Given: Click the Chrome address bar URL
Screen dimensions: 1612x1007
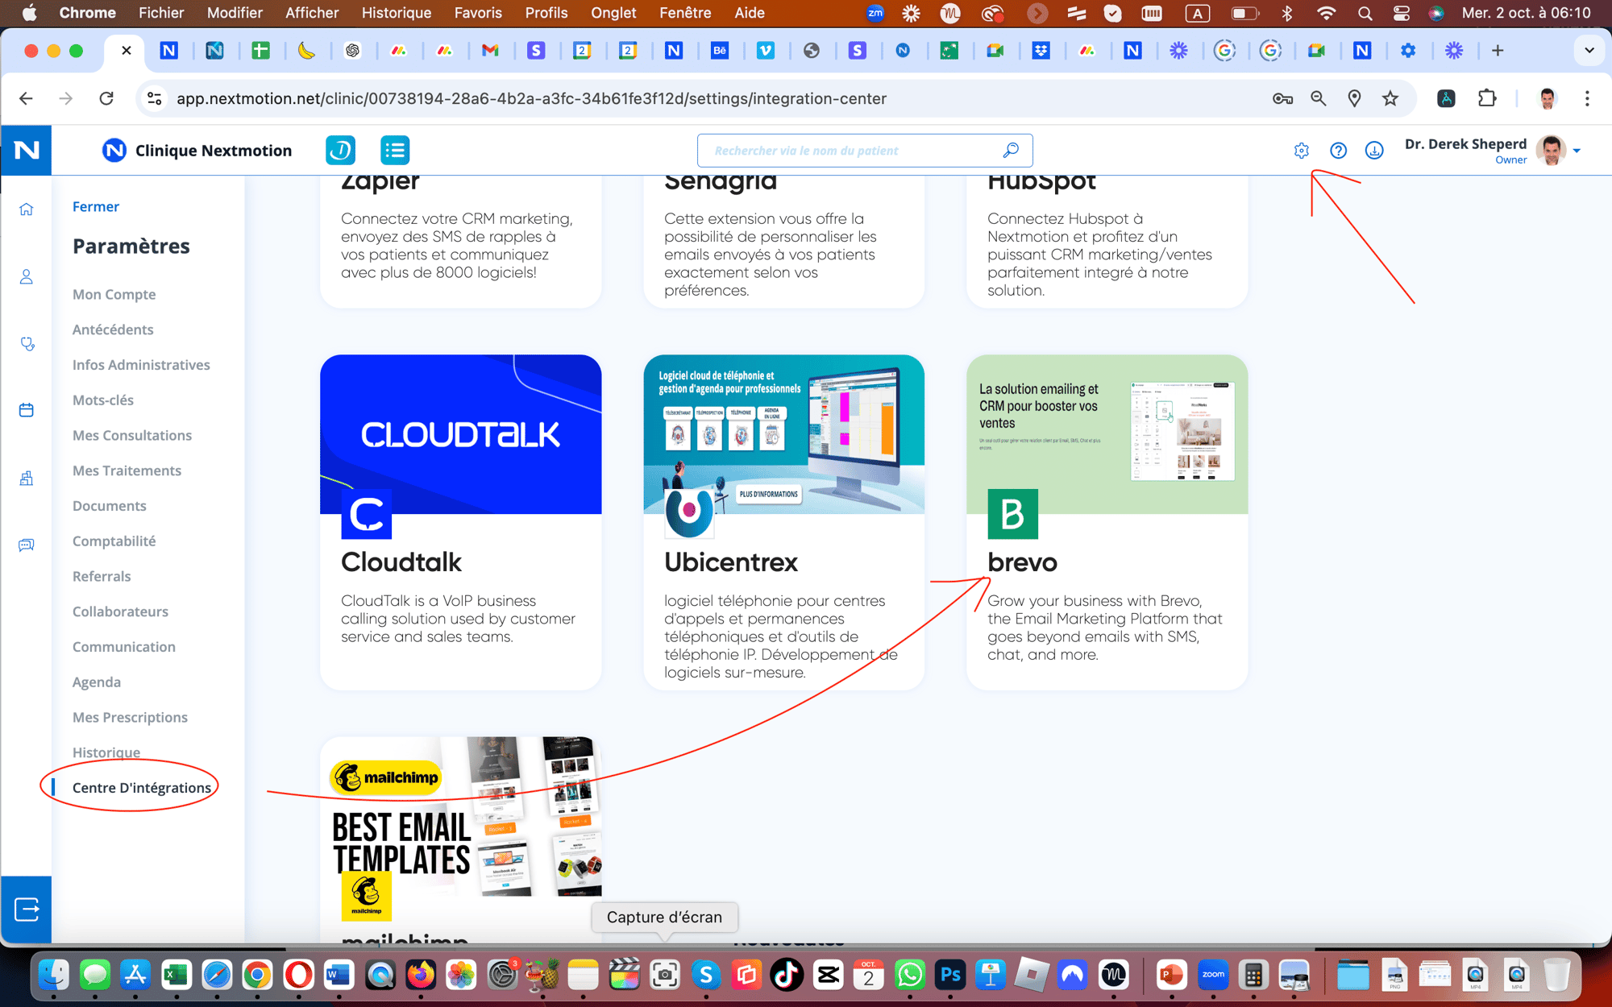Looking at the screenshot, I should click(531, 98).
